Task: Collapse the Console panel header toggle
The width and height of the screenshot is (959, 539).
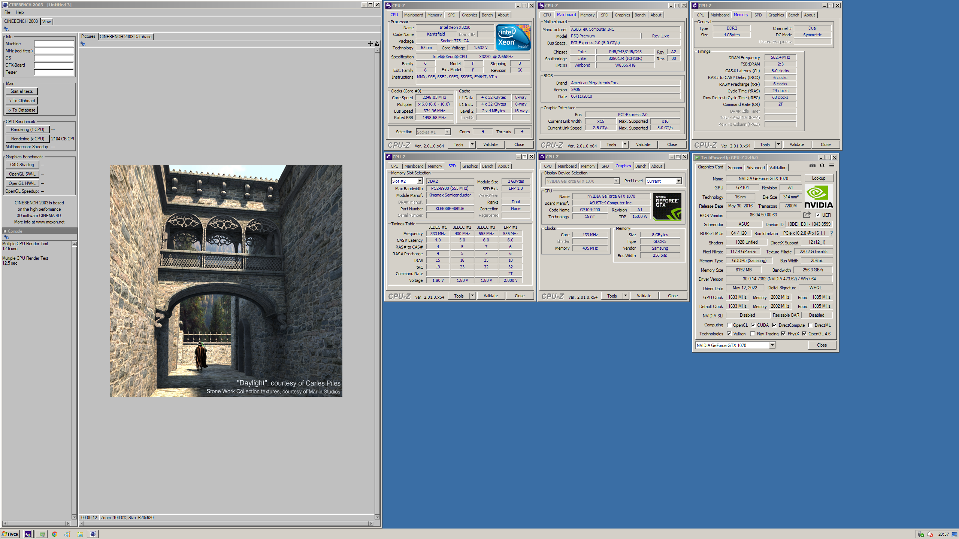Action: coord(5,231)
